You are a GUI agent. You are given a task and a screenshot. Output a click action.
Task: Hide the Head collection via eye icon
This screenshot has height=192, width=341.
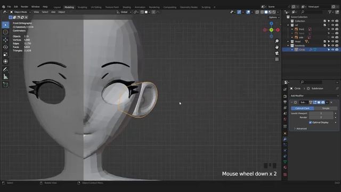point(332,42)
